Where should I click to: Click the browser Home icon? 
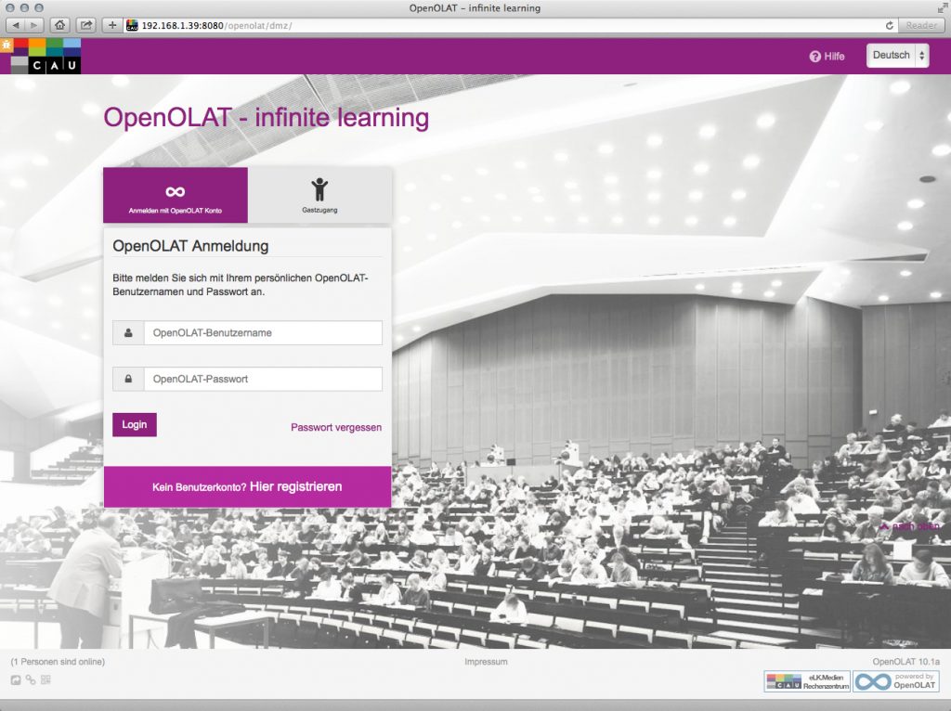[60, 25]
